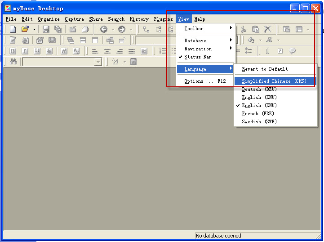
Task: Click the save all multiple floppies icon
Action: pos(58,29)
